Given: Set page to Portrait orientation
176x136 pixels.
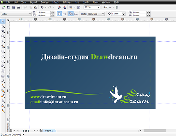Looking at the screenshot, I should click(59, 14).
